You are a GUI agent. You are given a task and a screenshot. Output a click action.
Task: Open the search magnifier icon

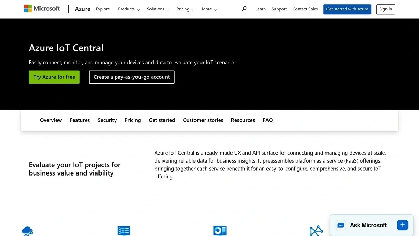point(244,9)
